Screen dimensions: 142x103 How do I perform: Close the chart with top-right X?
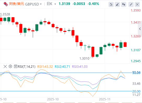tap(137, 4)
